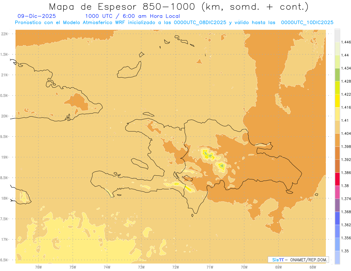Select the green swatch in the color legend

(337, 75)
